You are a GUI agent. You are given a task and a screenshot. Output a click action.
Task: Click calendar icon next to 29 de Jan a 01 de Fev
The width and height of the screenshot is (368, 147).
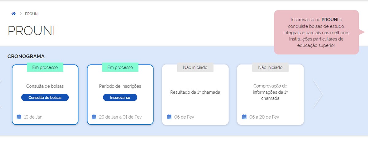94,117
